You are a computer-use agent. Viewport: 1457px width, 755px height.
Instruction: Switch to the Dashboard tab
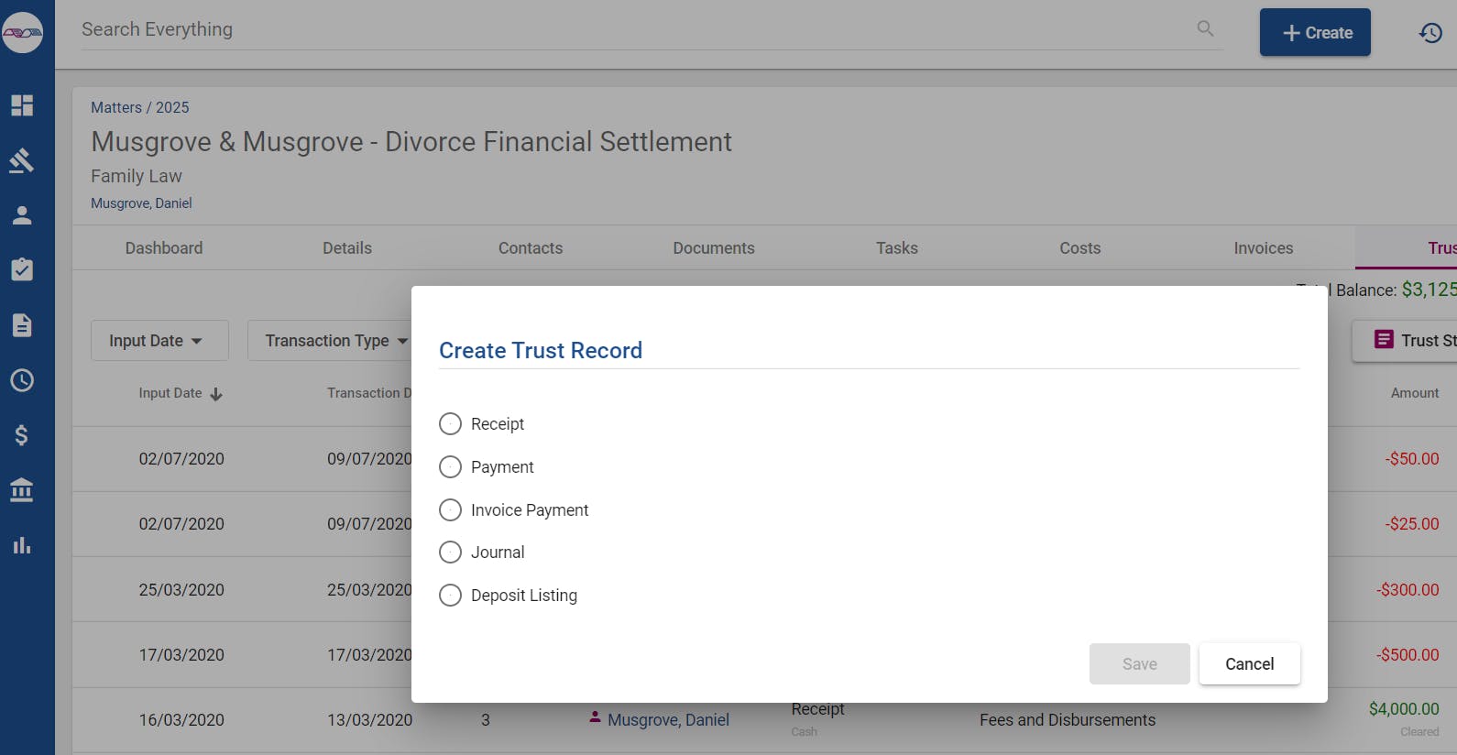(x=164, y=248)
